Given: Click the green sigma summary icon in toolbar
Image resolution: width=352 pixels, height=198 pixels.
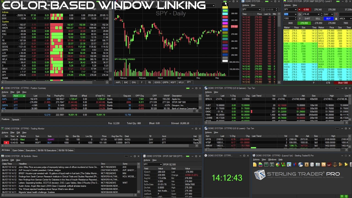Looking at the screenshot, I should (x=272, y=164).
